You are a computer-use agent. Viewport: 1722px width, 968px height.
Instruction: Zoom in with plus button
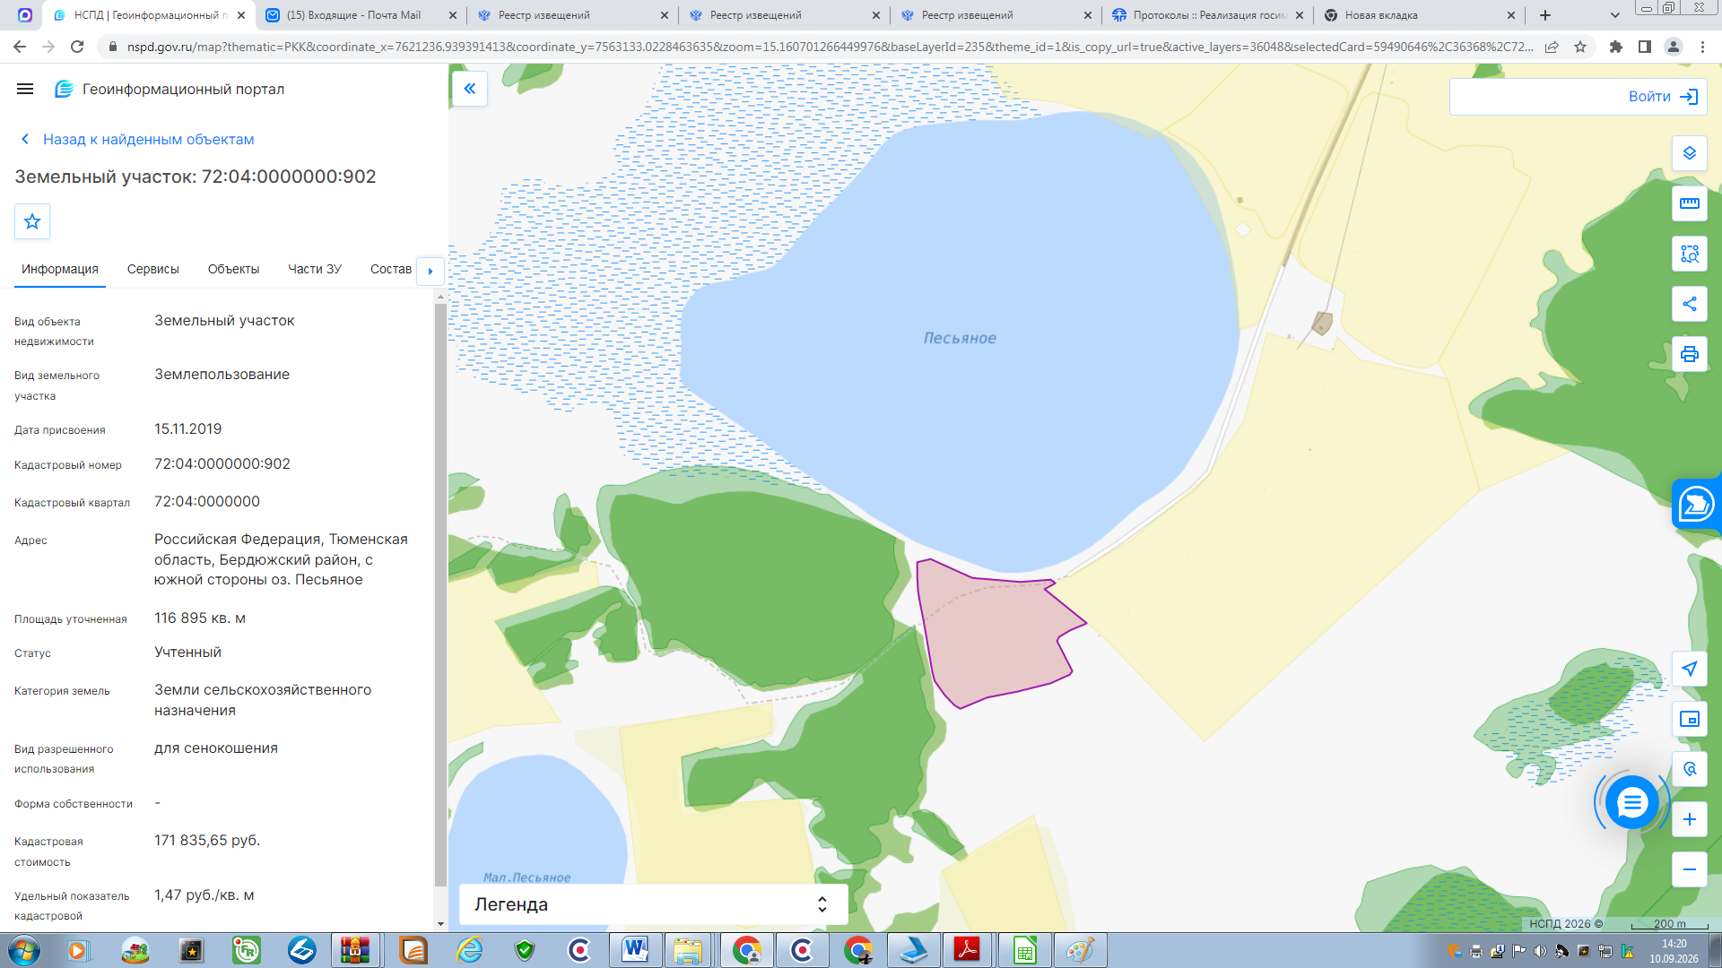point(1690,819)
